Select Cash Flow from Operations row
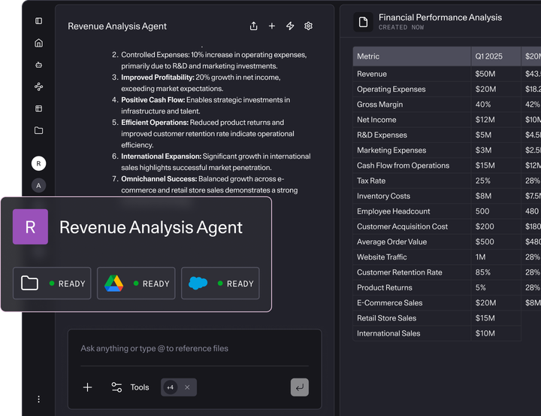Screen dimensions: 541x416 [403, 165]
